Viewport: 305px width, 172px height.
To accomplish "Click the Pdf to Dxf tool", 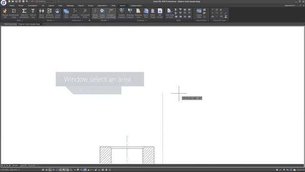I will 160,13.
